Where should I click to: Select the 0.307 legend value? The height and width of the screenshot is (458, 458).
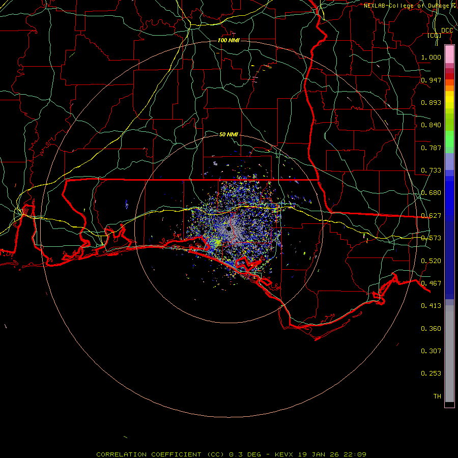tap(431, 351)
